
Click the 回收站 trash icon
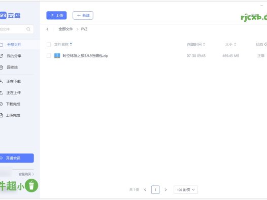tap(1, 67)
